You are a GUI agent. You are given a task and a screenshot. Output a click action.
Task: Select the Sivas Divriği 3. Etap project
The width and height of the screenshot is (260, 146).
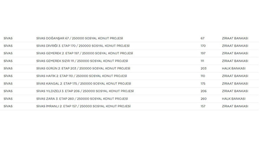pyautogui.click(x=83, y=46)
